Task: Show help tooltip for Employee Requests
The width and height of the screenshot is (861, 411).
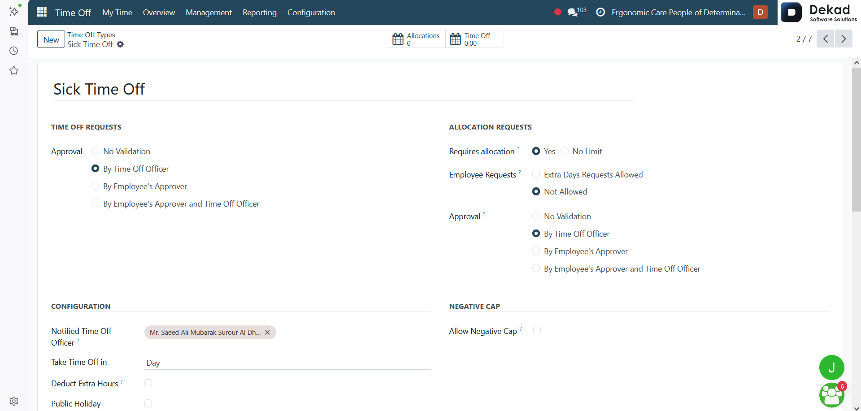Action: click(520, 172)
